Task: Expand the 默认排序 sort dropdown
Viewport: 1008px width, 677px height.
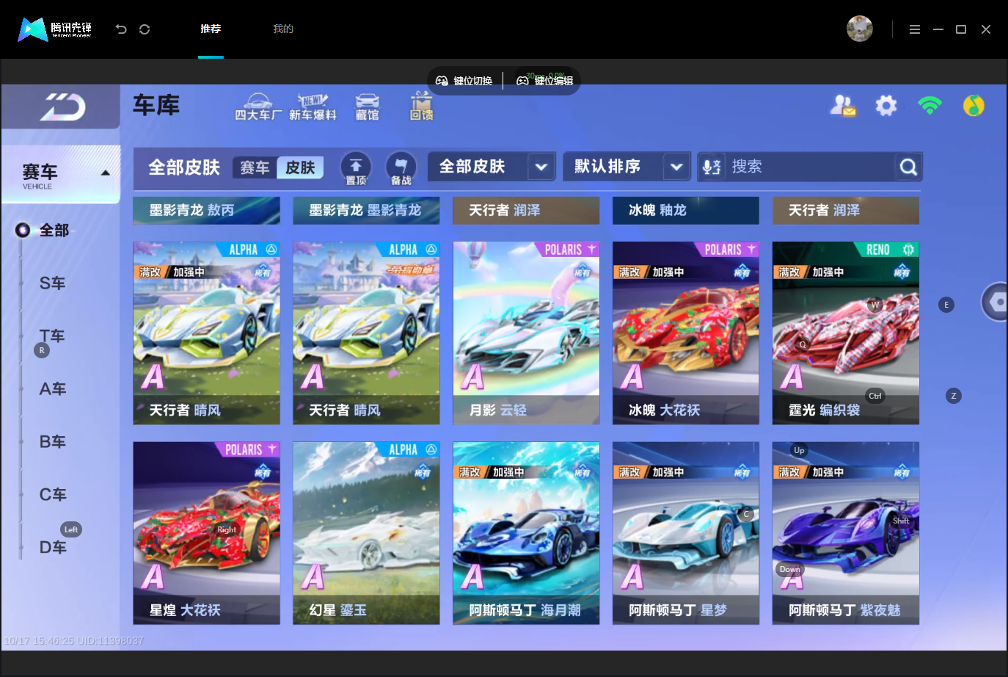Action: tap(627, 167)
